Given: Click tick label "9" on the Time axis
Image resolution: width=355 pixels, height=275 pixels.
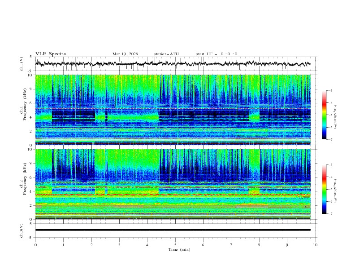Looking at the screenshot, I should [287, 245].
